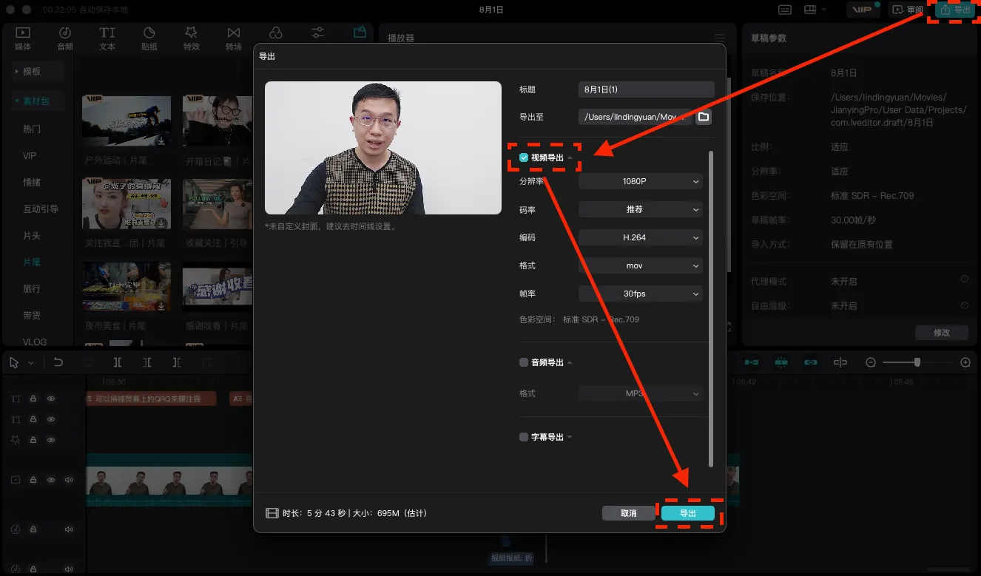Viewport: 981px width, 576px height.
Task: Mute the first audio track speaker
Action: (69, 529)
